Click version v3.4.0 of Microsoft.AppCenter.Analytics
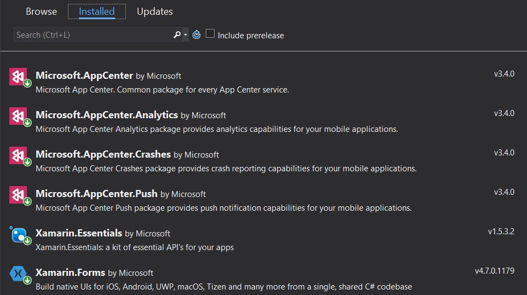This screenshot has width=527, height=295. coord(504,113)
